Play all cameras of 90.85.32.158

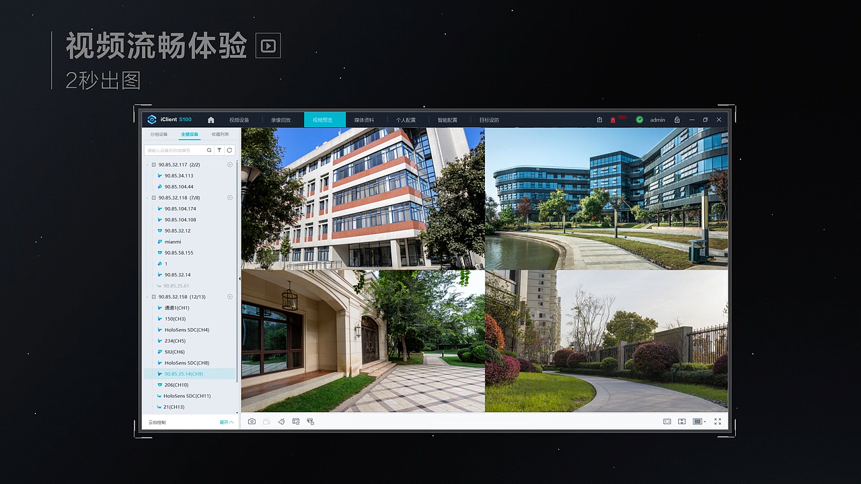coord(229,296)
